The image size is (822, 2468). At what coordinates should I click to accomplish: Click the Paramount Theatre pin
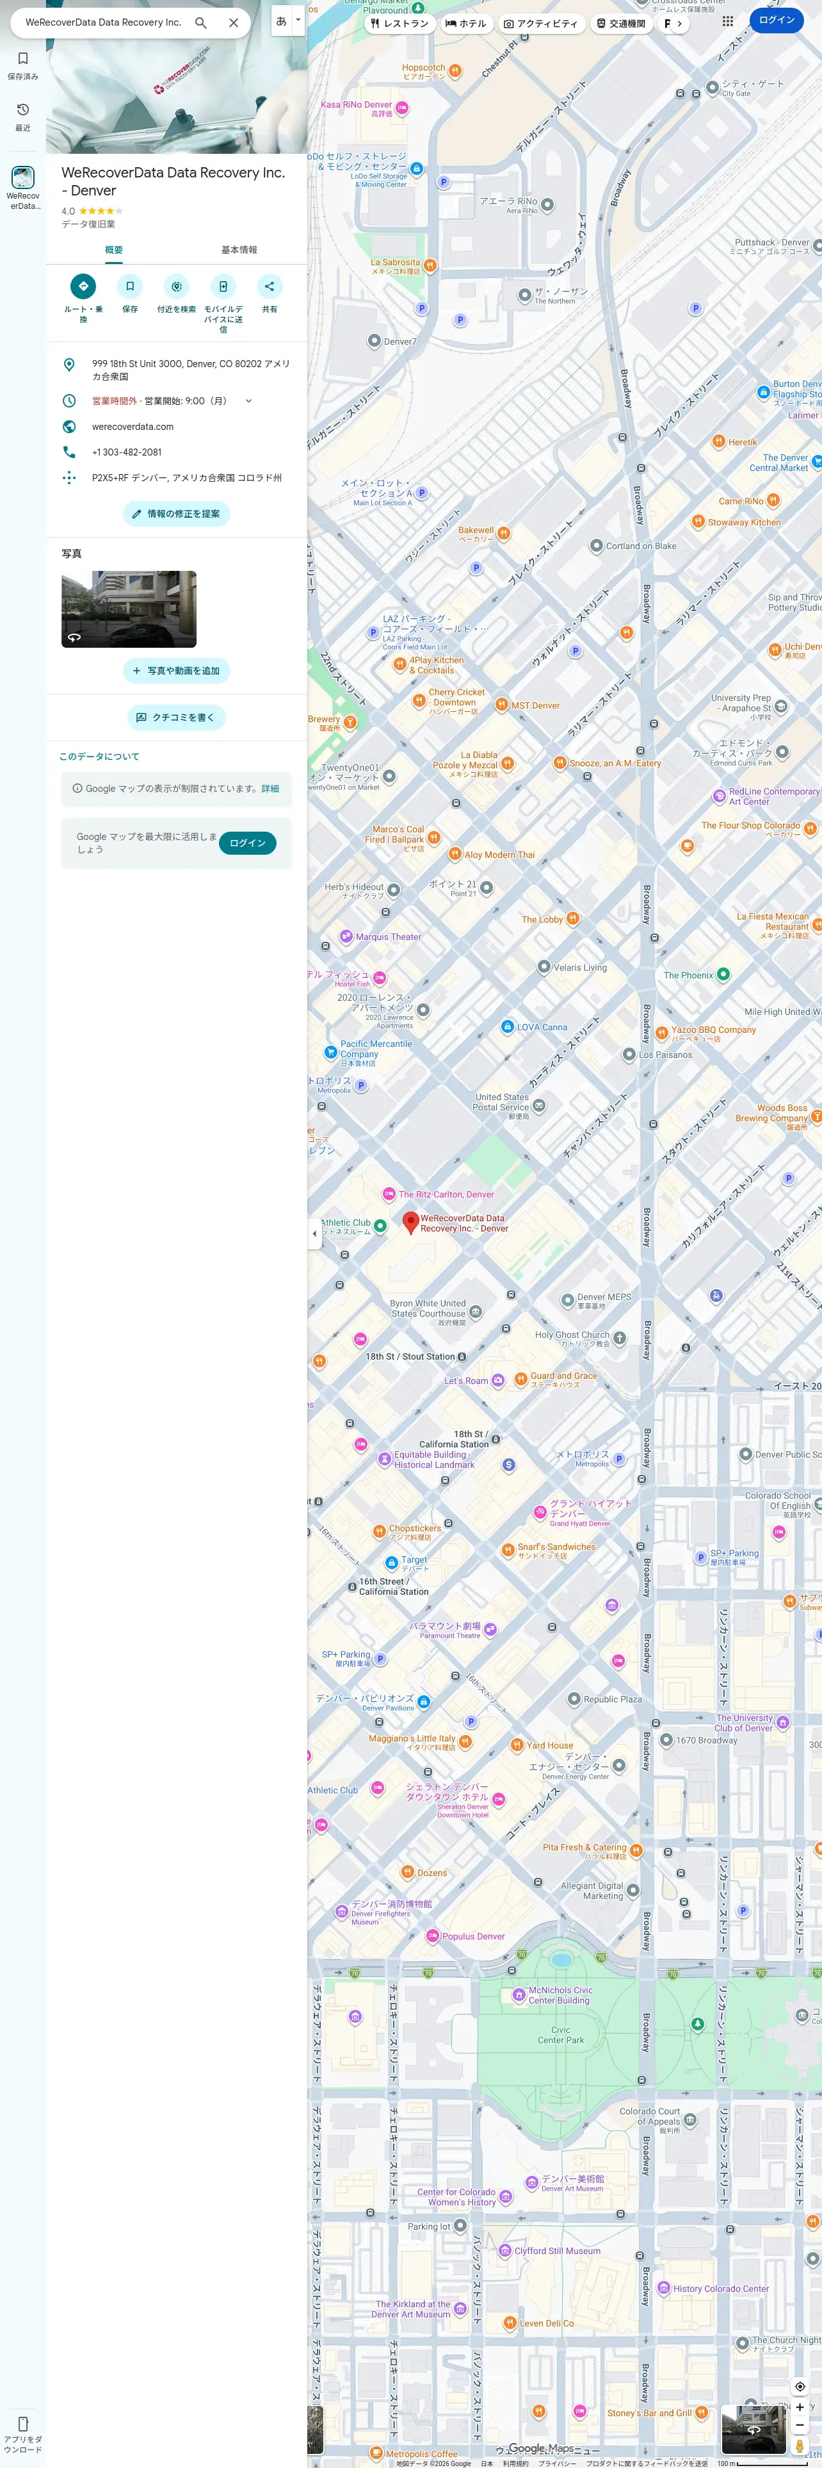tap(490, 1630)
